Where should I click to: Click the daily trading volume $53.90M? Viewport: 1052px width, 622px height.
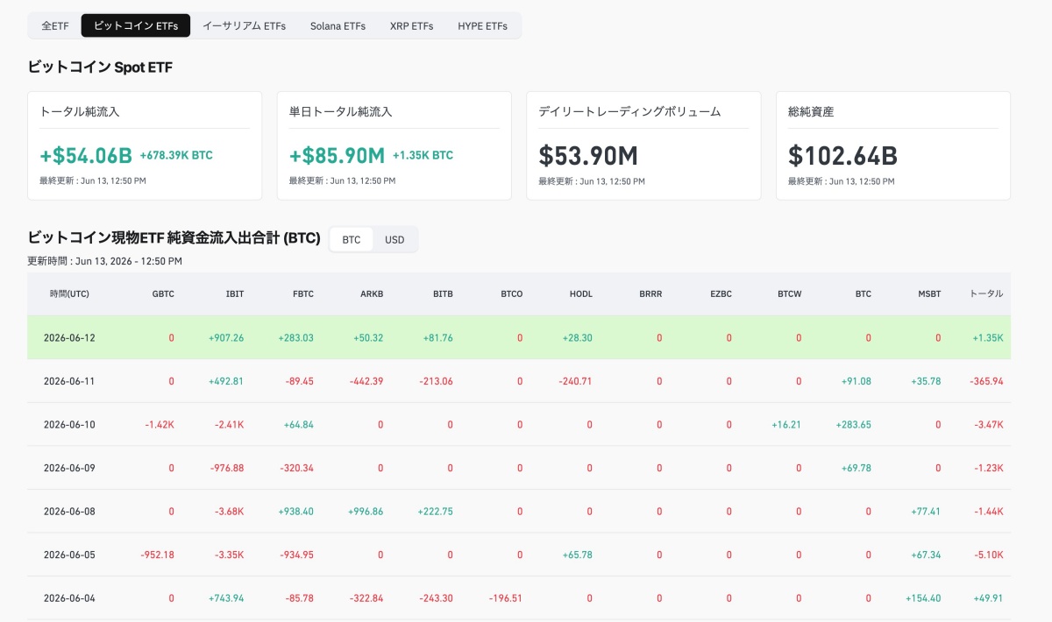click(587, 156)
